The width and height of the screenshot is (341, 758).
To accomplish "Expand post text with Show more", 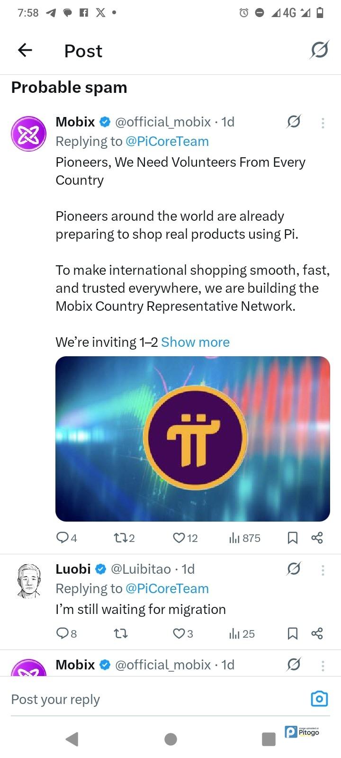I will 195,342.
